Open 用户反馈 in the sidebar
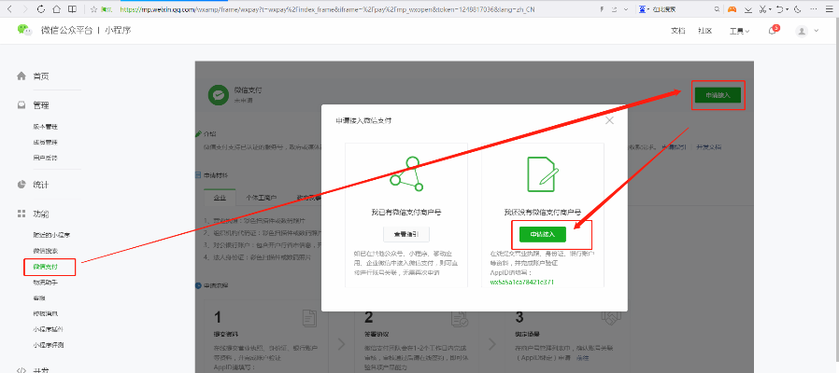 coord(45,159)
